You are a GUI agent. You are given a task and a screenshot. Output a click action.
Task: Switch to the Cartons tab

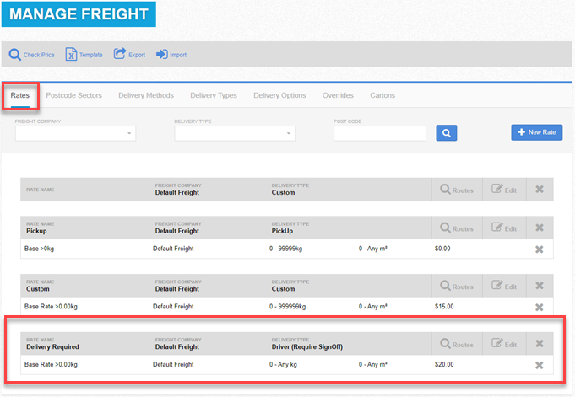pyautogui.click(x=382, y=95)
